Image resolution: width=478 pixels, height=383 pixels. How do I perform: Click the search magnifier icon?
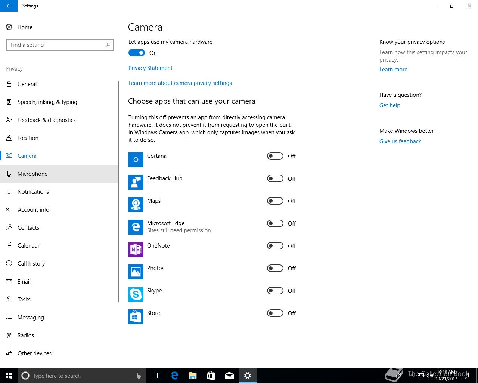tap(108, 45)
